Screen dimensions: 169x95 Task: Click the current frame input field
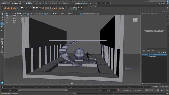(x=147, y=87)
